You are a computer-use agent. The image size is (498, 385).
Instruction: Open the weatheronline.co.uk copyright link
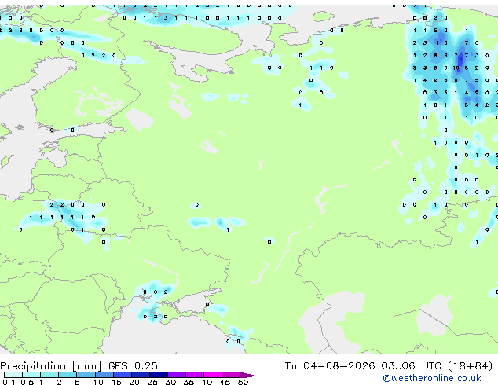click(432, 378)
